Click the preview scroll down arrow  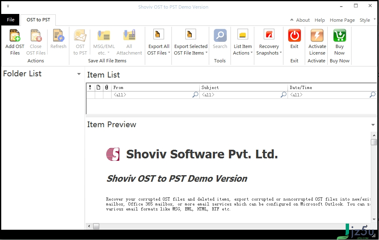pyautogui.click(x=374, y=219)
